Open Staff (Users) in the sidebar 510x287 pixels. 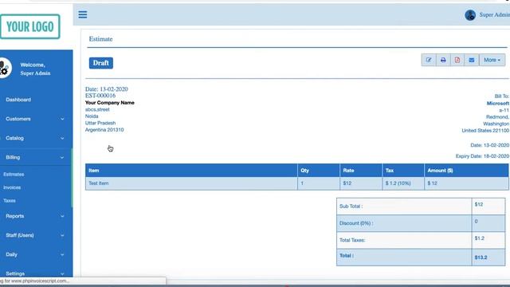click(x=19, y=235)
